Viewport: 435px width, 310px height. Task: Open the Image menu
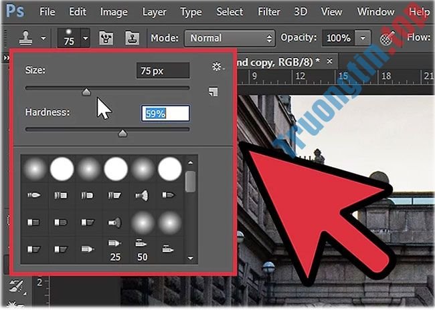[114, 12]
